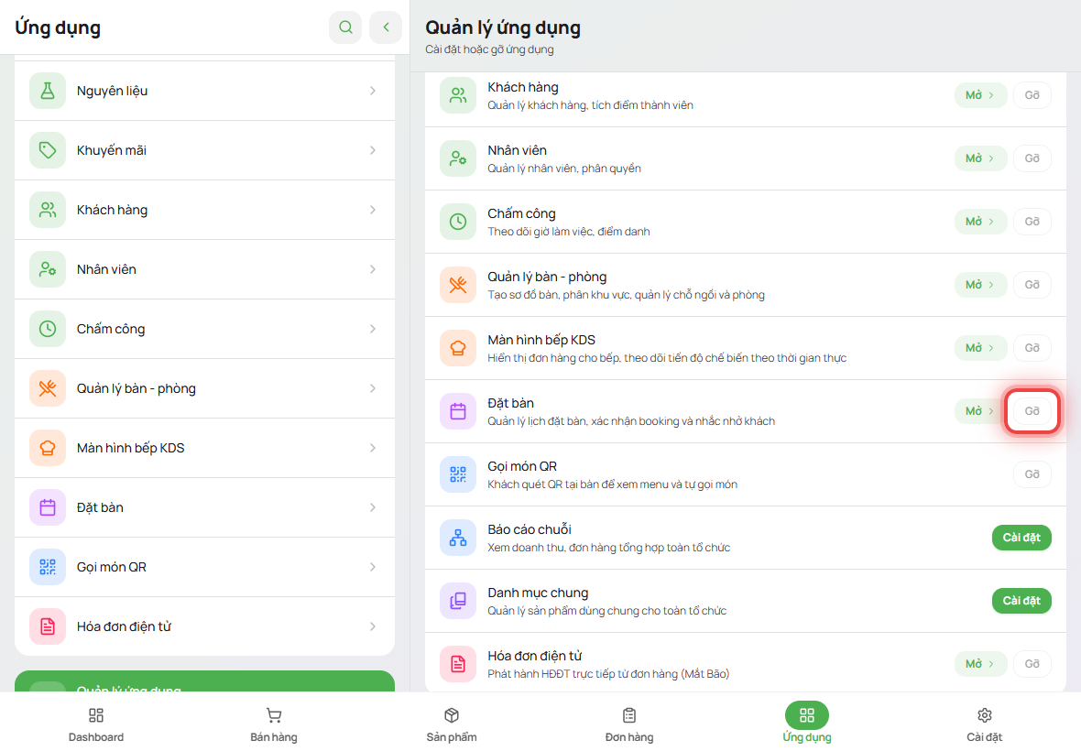Open Quản lý bàn - phòng with Mở
This screenshot has height=751, width=1081.
(x=980, y=285)
